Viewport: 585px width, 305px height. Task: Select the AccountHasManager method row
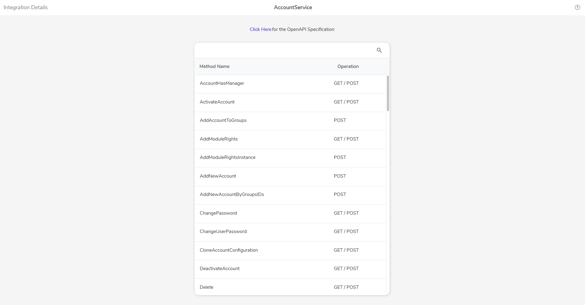[x=290, y=84]
